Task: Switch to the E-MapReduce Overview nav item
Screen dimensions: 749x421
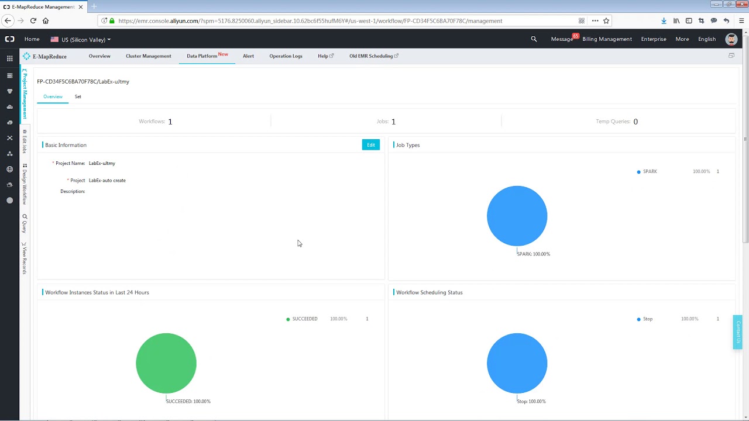Action: (x=99, y=56)
